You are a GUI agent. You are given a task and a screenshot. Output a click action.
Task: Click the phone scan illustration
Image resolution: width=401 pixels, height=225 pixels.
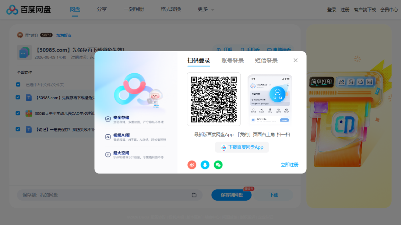coord(270,99)
